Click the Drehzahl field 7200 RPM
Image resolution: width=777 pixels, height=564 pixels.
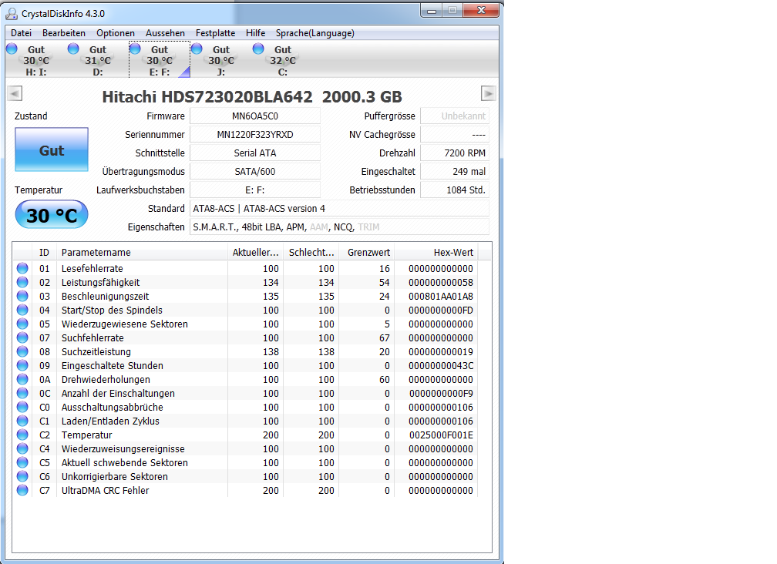455,153
